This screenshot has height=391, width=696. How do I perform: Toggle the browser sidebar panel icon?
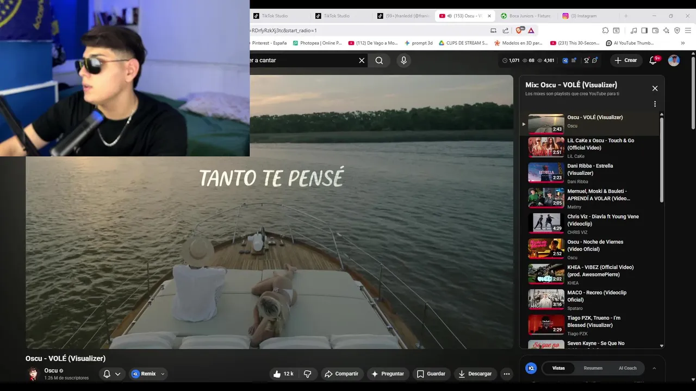[x=644, y=30]
